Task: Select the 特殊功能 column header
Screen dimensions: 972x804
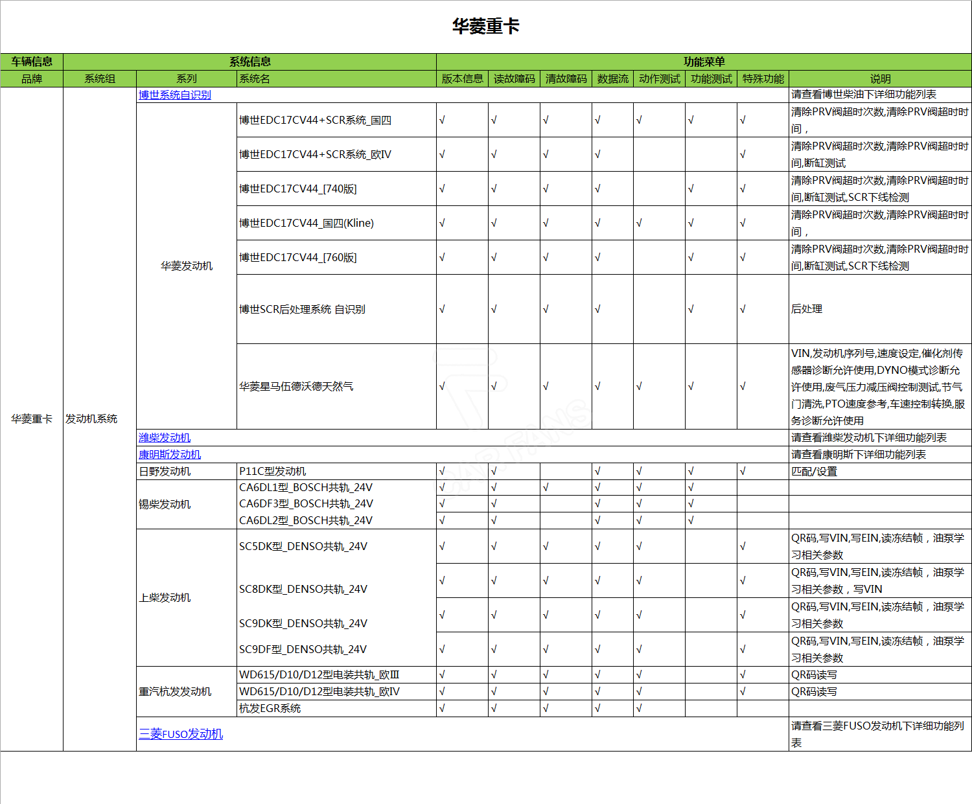Action: coord(763,78)
